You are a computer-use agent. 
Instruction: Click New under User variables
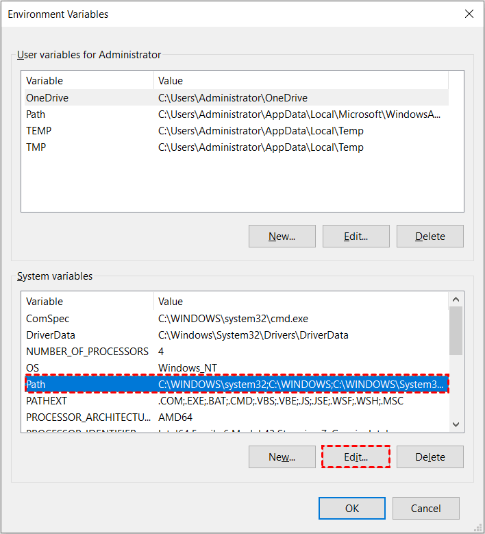click(x=282, y=236)
